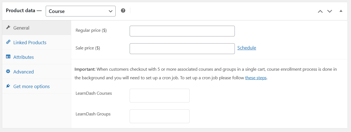Screen dimensions: 351x132
Task: Move panel up with the up chevron
Action: click(x=320, y=11)
